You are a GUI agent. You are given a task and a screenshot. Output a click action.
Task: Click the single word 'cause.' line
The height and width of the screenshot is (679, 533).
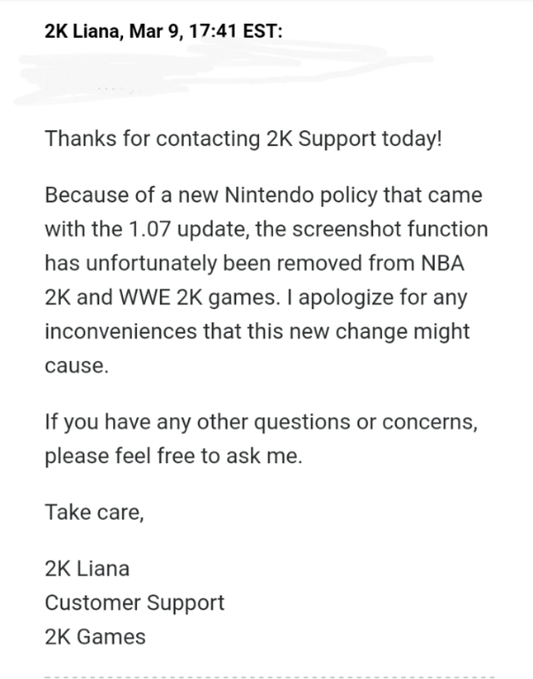pos(76,367)
